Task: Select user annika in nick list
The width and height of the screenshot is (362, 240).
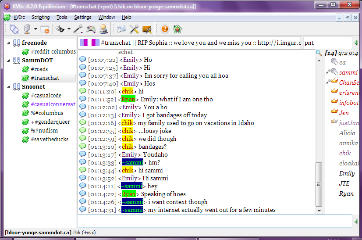Action: 348,143
